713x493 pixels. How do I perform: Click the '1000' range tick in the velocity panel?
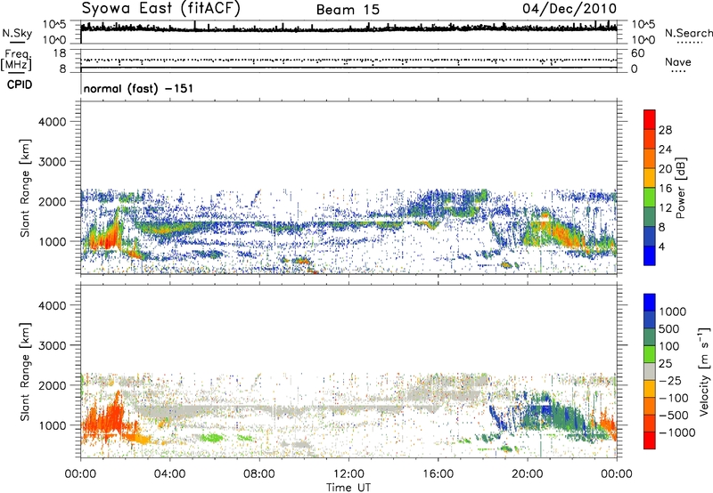pyautogui.click(x=52, y=425)
